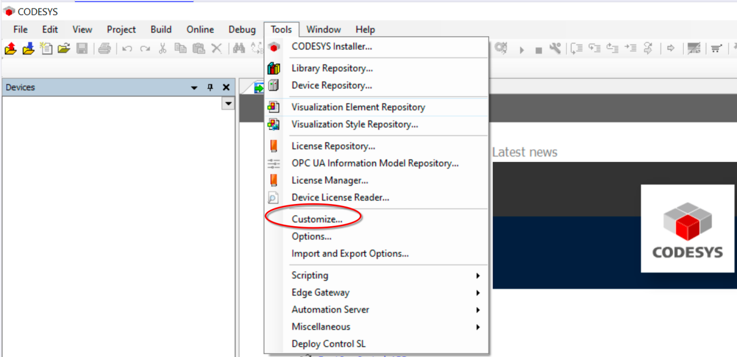Choose Options... in Tools menu

[x=377, y=237]
